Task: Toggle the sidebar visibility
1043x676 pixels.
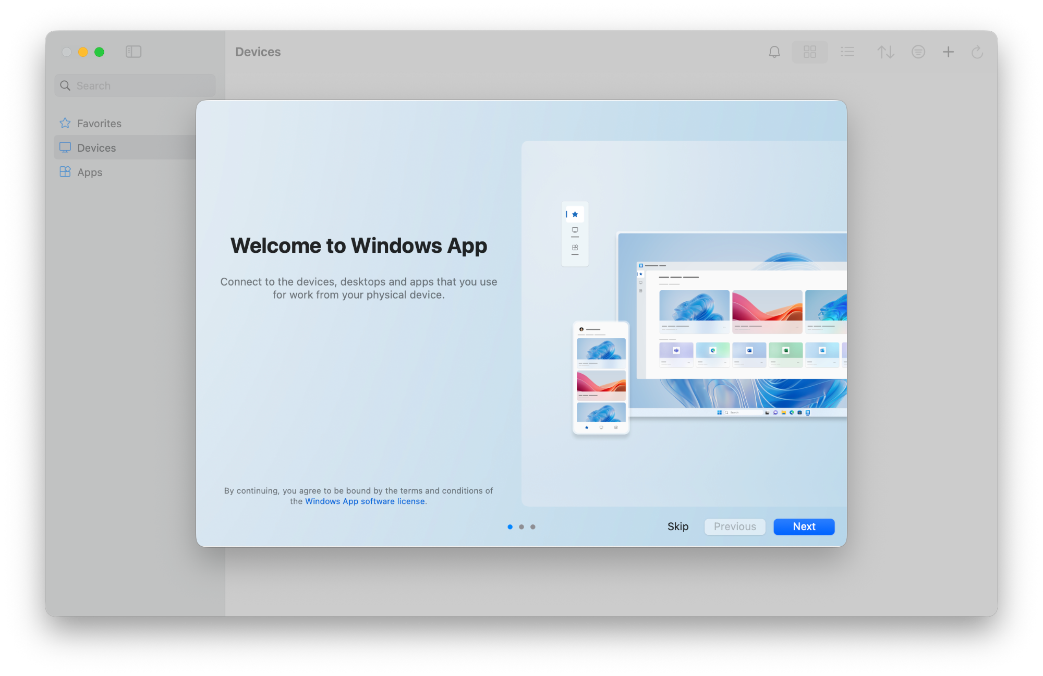Action: [x=134, y=52]
